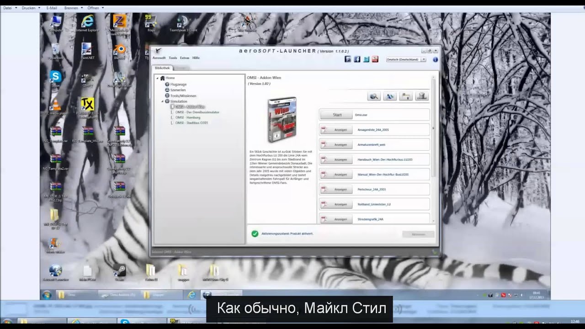This screenshot has height=329, width=585.
Task: Select Tools/Missionen in the library tree
Action: (183, 96)
